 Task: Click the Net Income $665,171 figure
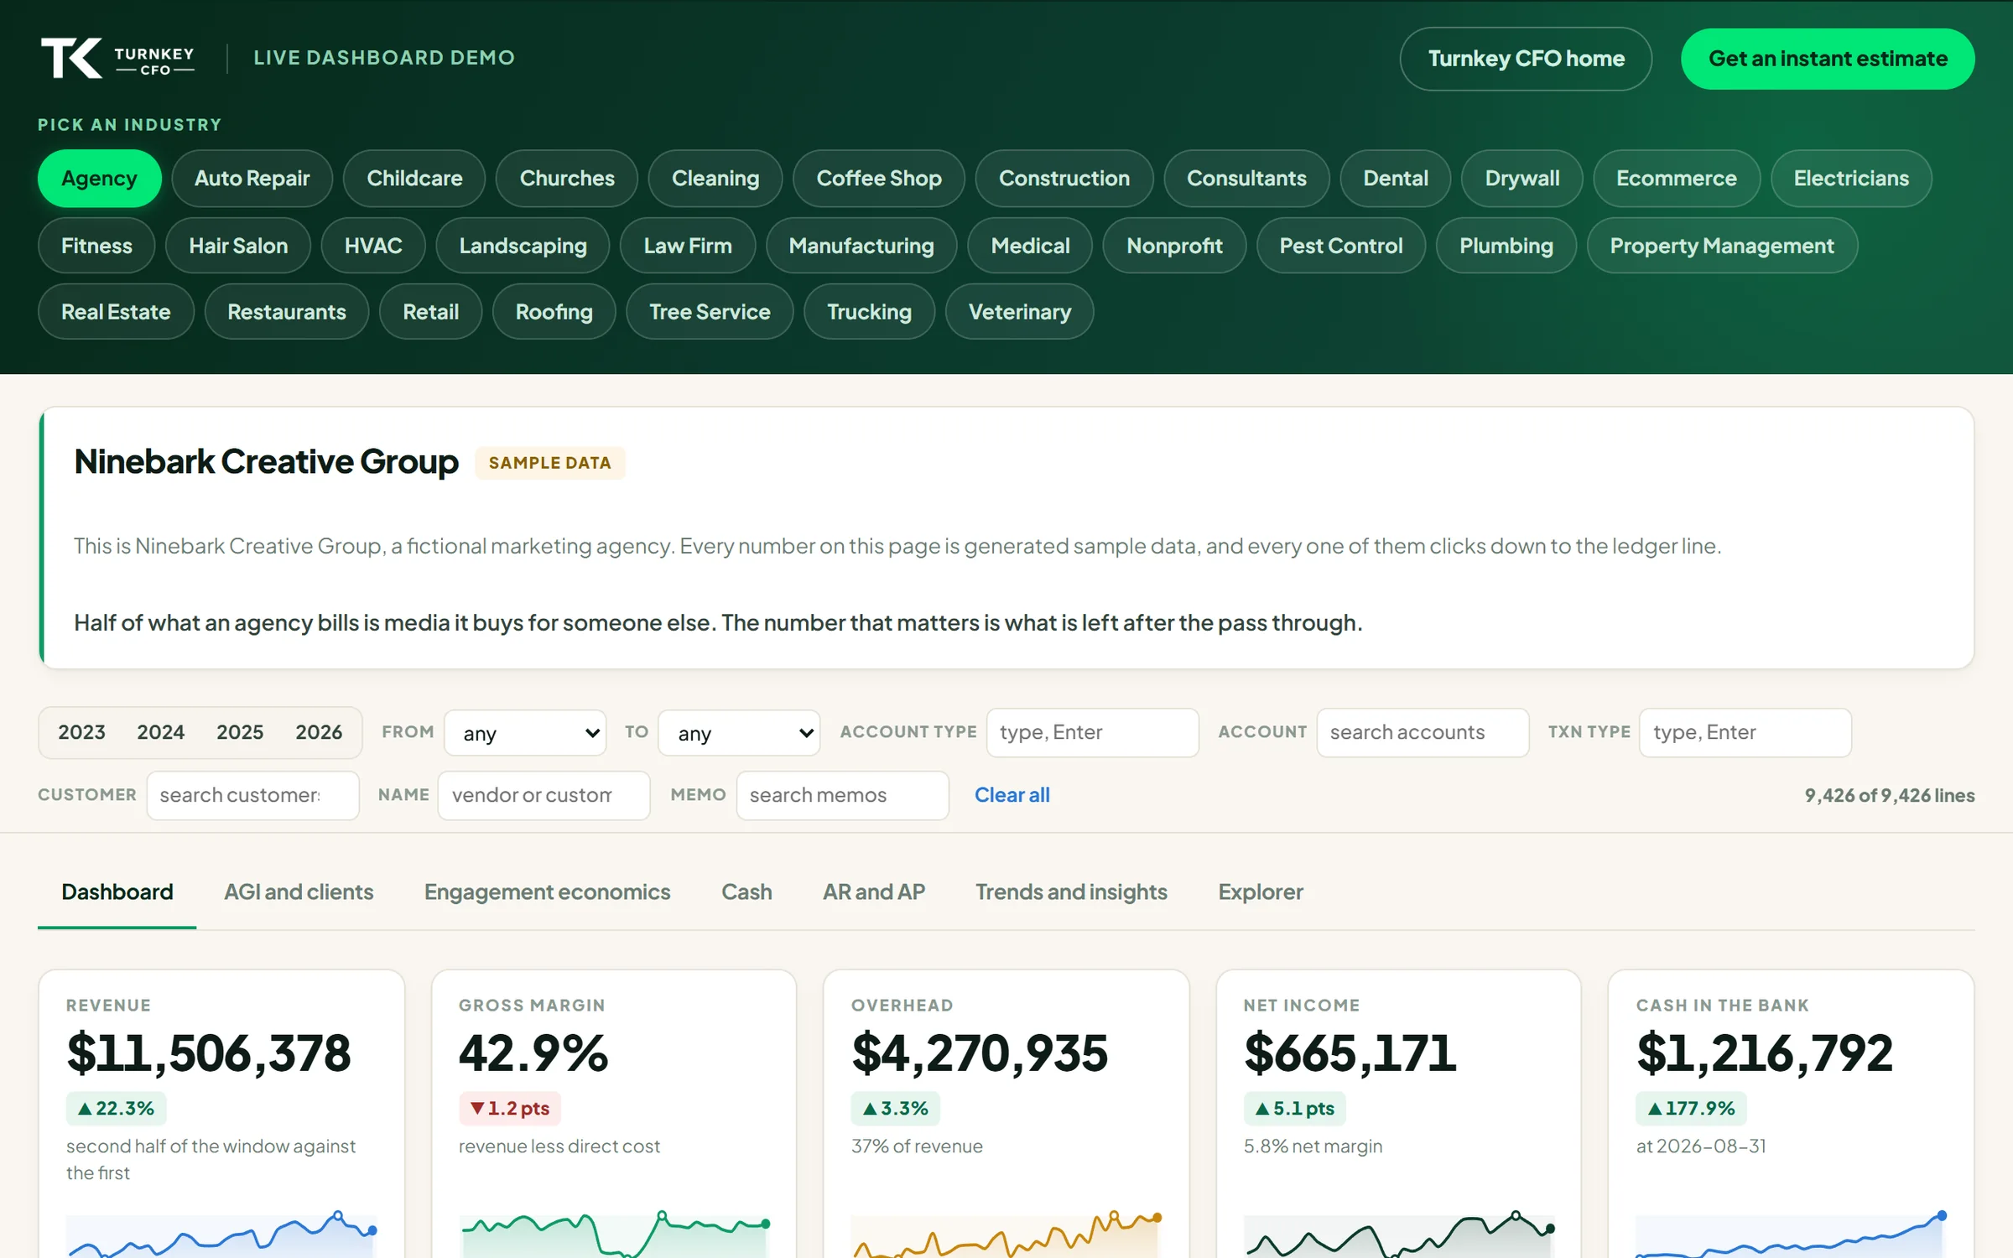click(1350, 1053)
